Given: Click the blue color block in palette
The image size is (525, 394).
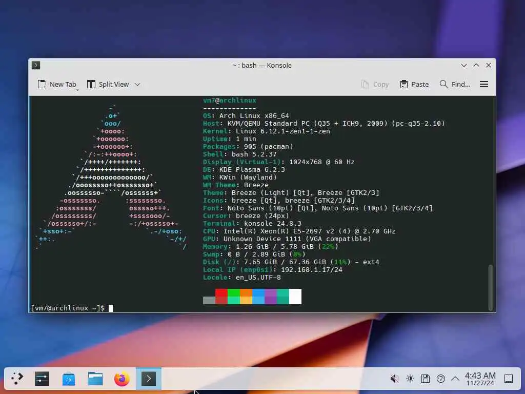Looking at the screenshot, I should click(258, 297).
